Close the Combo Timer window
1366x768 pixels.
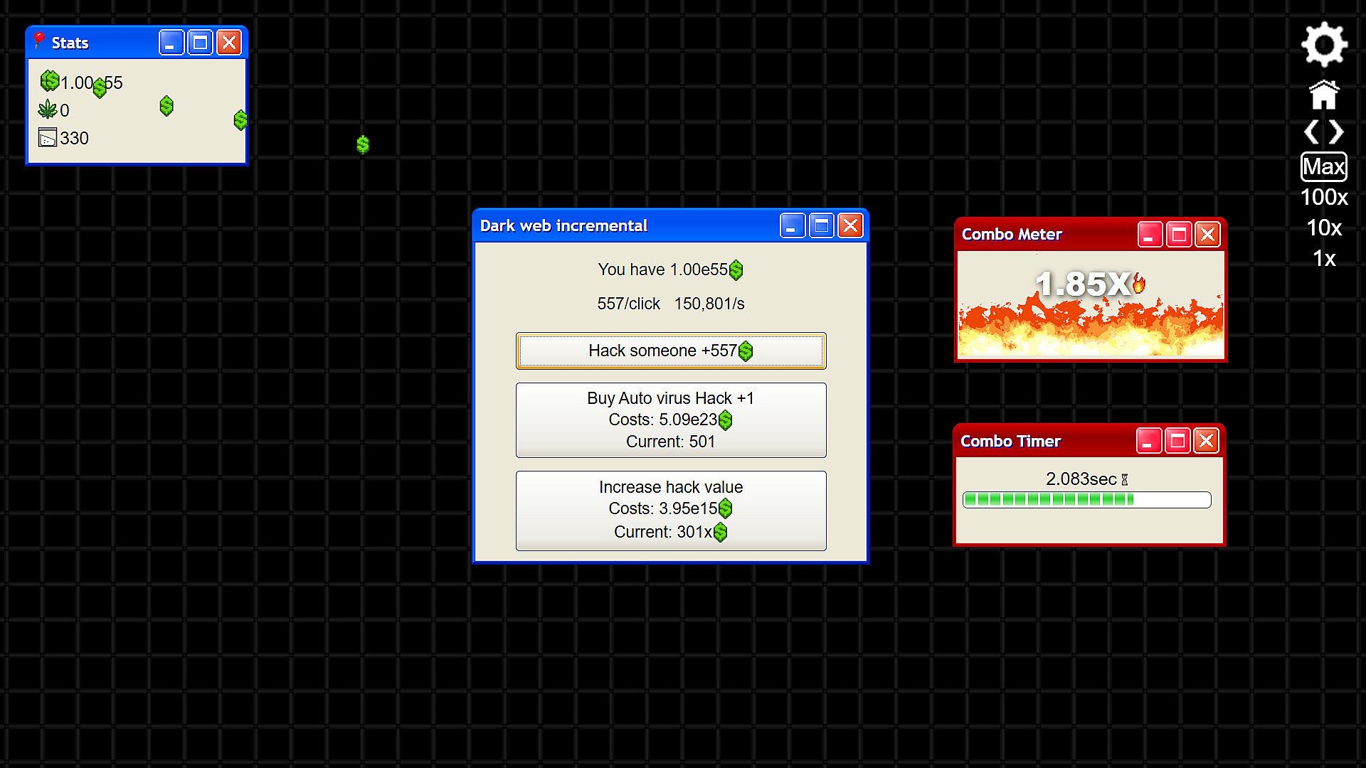1206,441
